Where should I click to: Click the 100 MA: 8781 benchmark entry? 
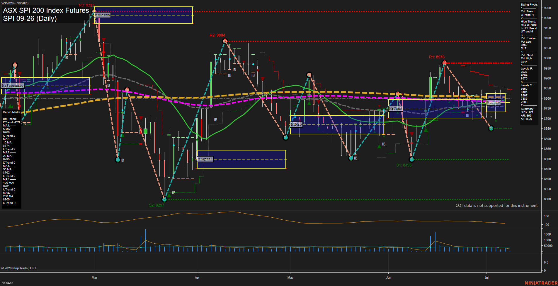(8, 184)
